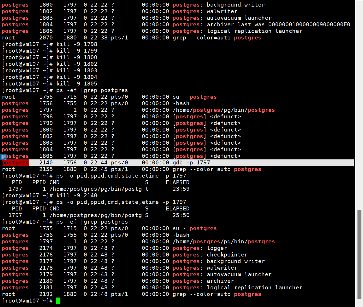Image resolution: width=363 pixels, height=307 pixels.
Task: Select PID 2140 in the highlighted gdb row
Action: coord(46,163)
